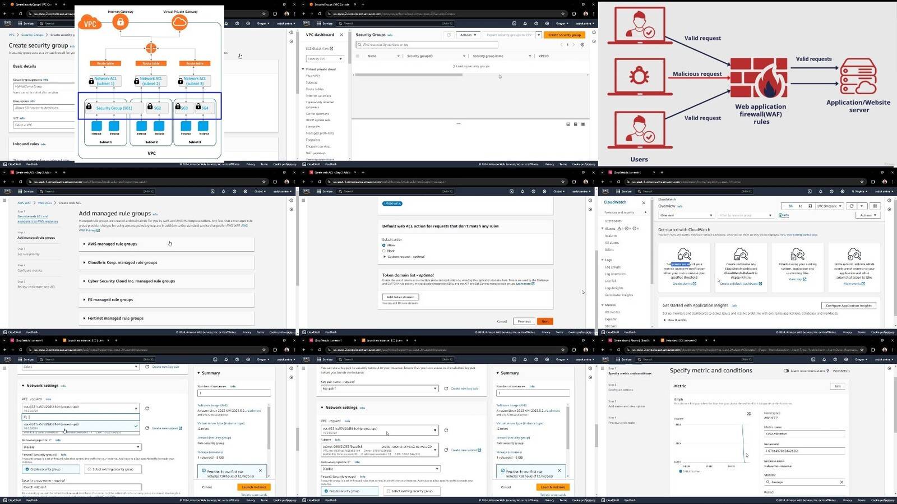The height and width of the screenshot is (504, 897).
Task: Refresh list next to open VPC dropdown
Action: click(x=147, y=409)
